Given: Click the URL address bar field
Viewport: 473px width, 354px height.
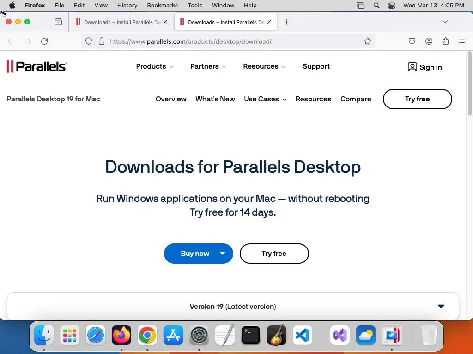Looking at the screenshot, I should [x=229, y=41].
